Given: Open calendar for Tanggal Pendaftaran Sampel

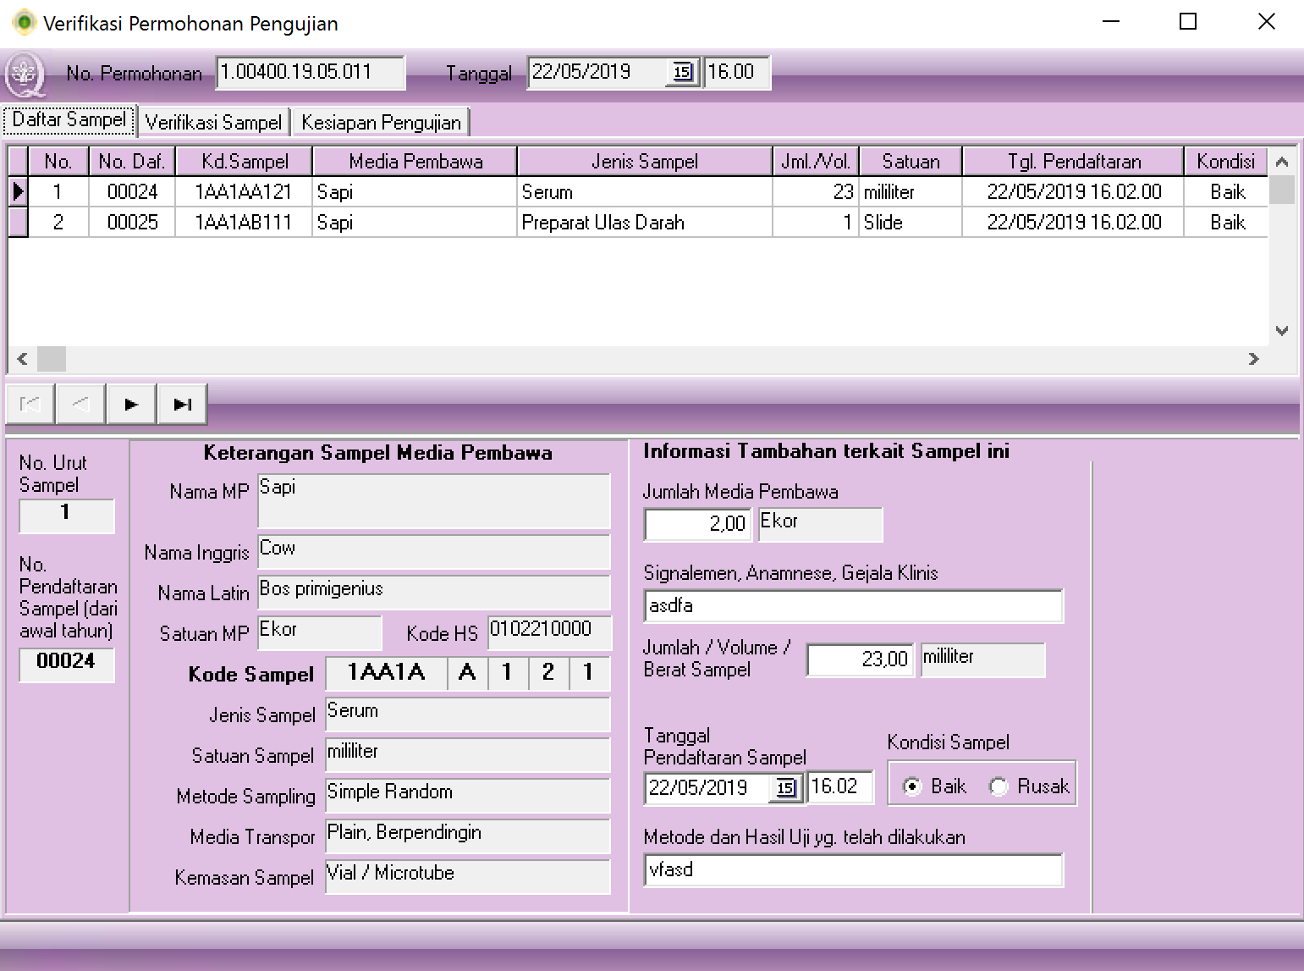Looking at the screenshot, I should [785, 788].
